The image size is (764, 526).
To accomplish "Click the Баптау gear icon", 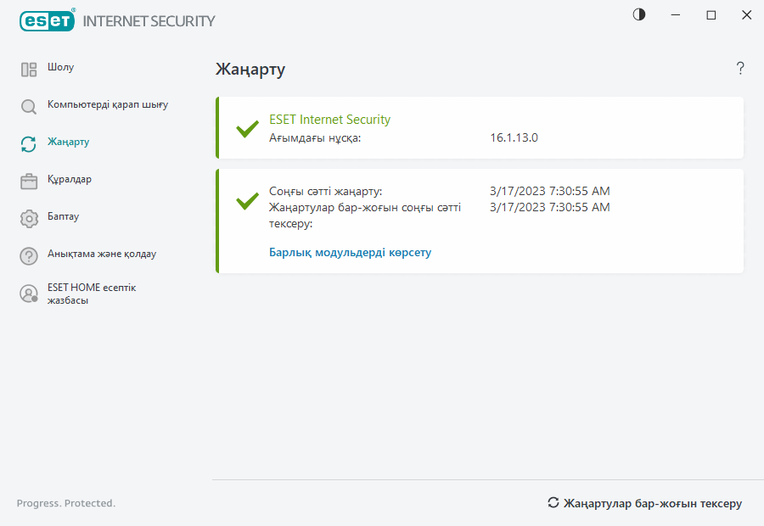I will click(x=29, y=218).
